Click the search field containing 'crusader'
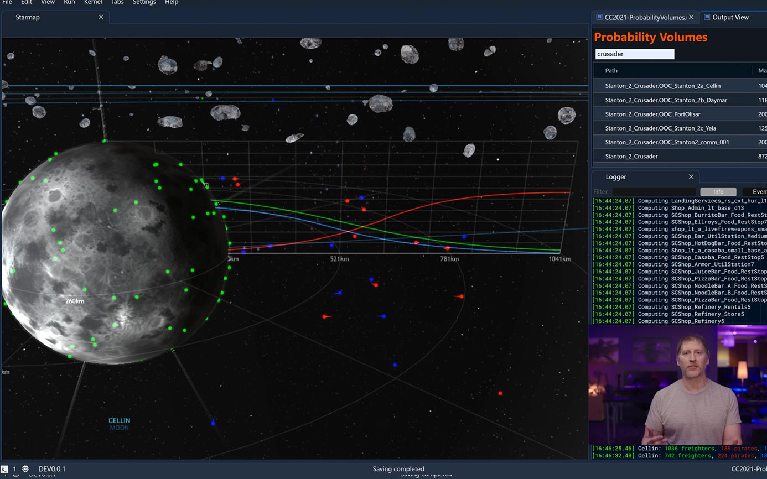Viewport: 767px width, 479px height. 635,54
